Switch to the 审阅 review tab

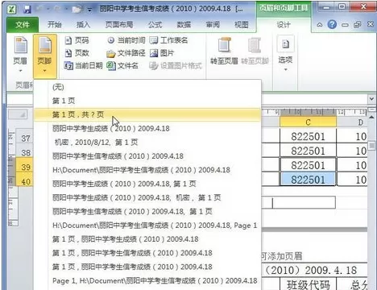tap(213, 25)
